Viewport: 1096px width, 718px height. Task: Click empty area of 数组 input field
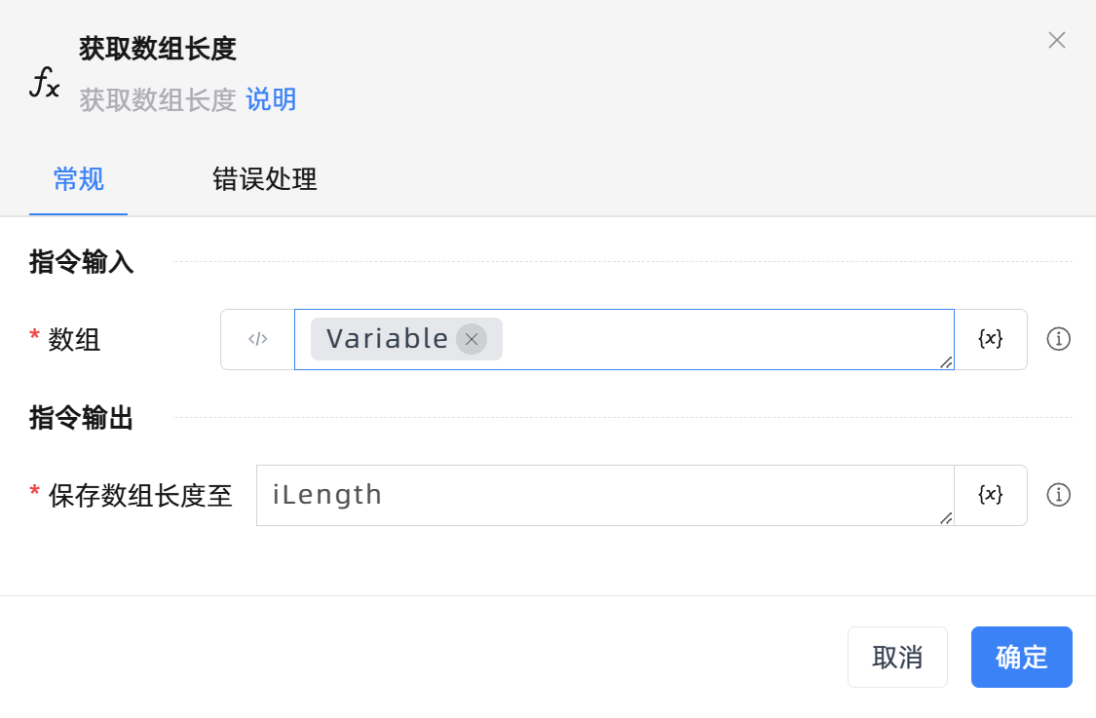721,339
